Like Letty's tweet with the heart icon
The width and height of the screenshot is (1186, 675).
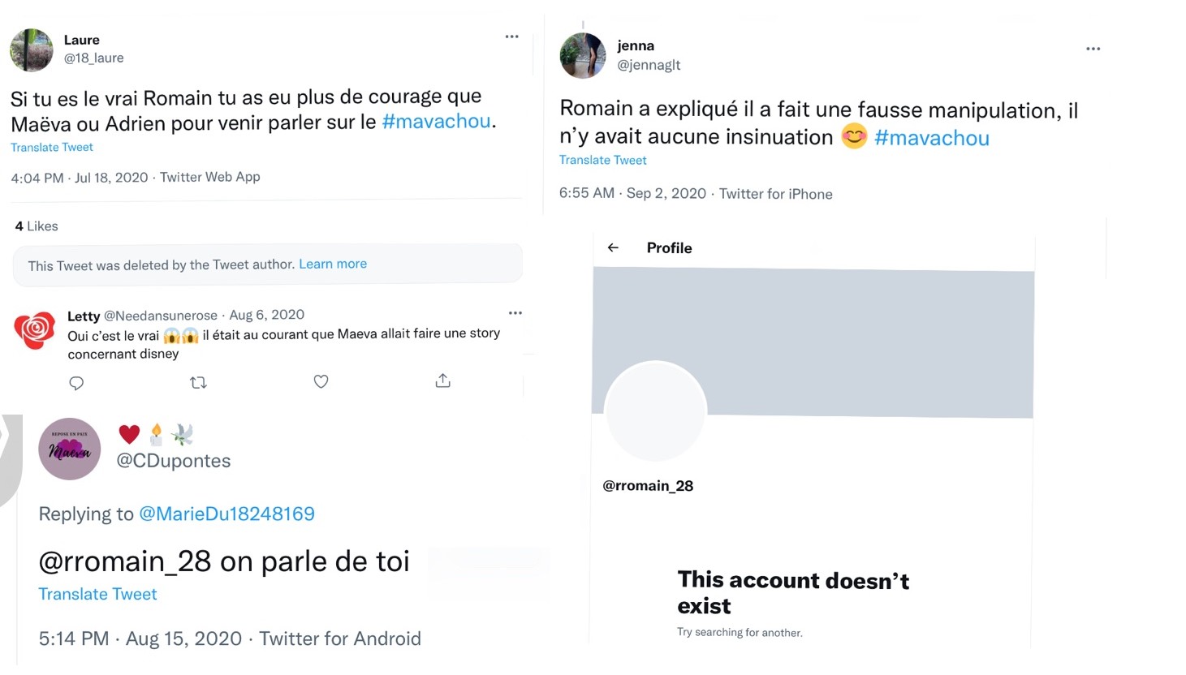click(321, 381)
